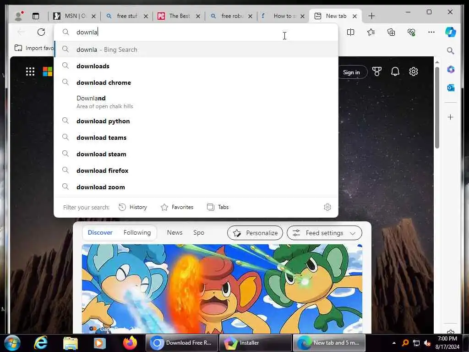Open the Copilot icon
This screenshot has width=469, height=352.
point(451,32)
